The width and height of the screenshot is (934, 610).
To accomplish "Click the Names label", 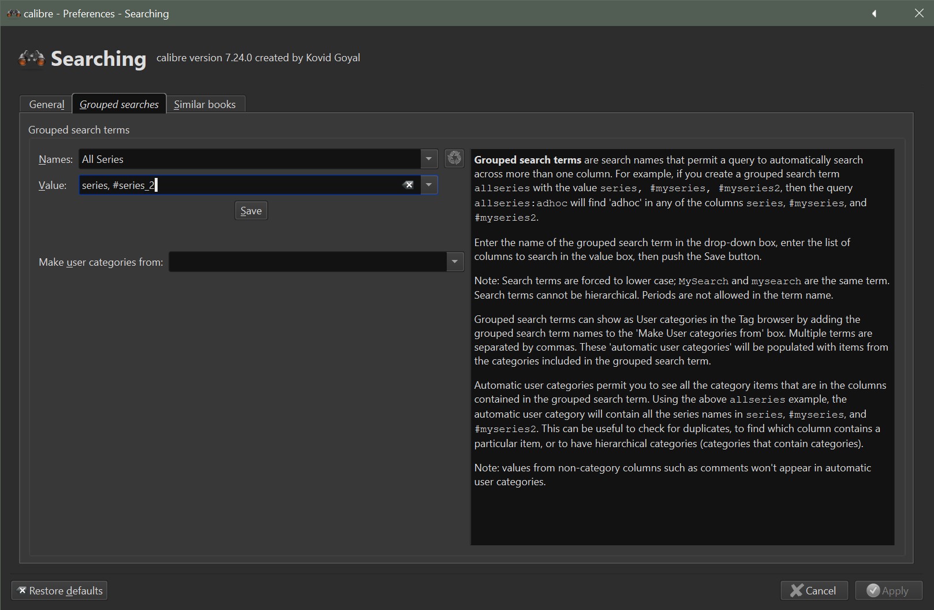I will click(55, 159).
